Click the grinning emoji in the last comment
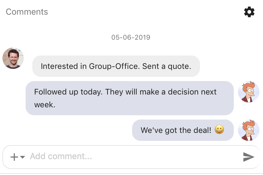This screenshot has width=263, height=175. pos(219,130)
